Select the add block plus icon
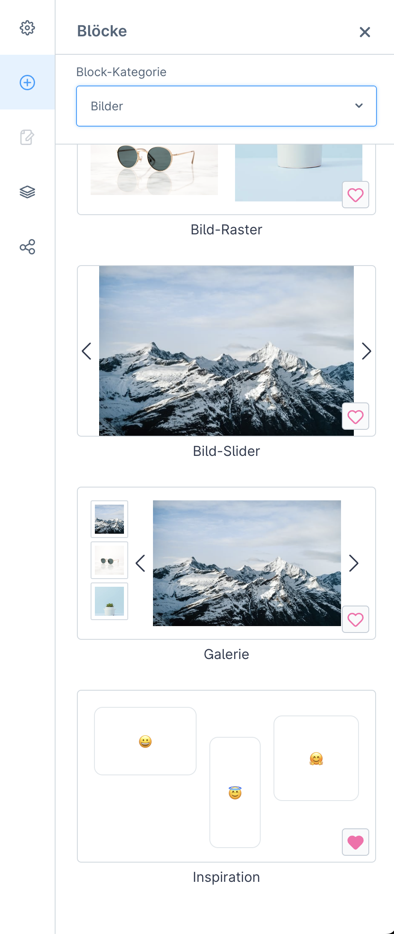The height and width of the screenshot is (934, 394). click(x=27, y=83)
